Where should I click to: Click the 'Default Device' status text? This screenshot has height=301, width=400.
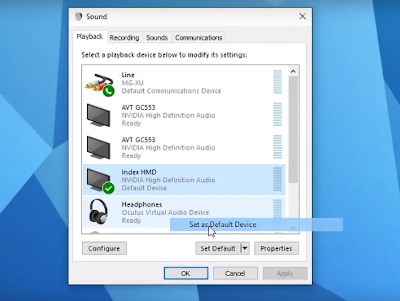(x=144, y=188)
